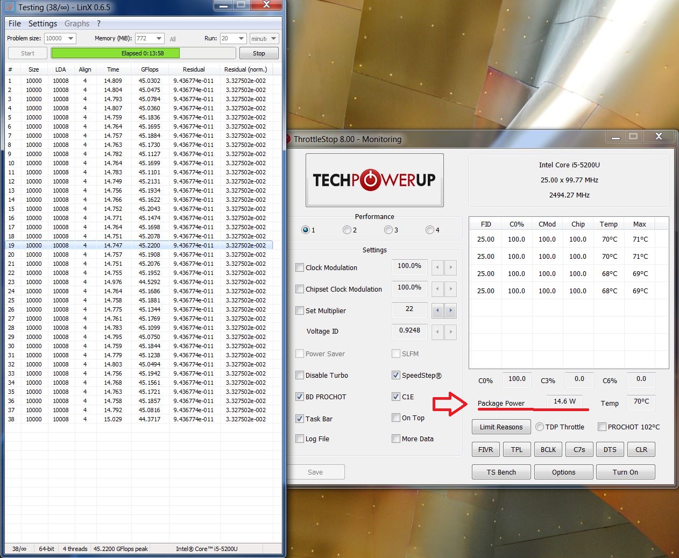
Task: Open the minutes unit dropdown
Action: (264, 38)
